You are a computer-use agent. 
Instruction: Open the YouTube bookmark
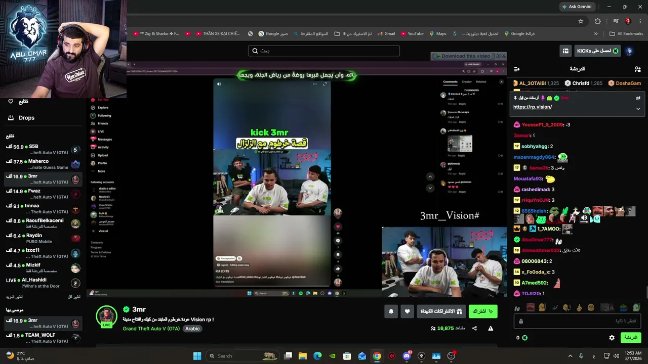tap(412, 34)
